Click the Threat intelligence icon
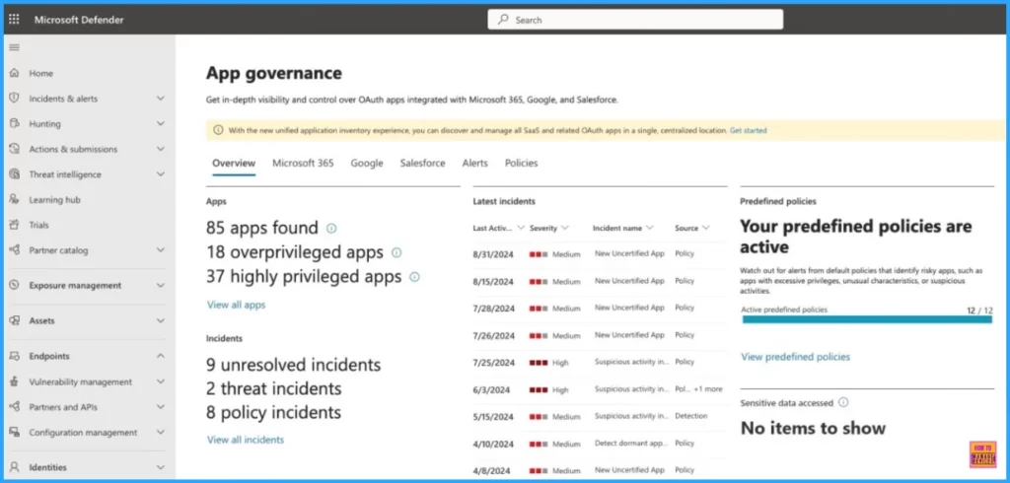 pos(14,174)
